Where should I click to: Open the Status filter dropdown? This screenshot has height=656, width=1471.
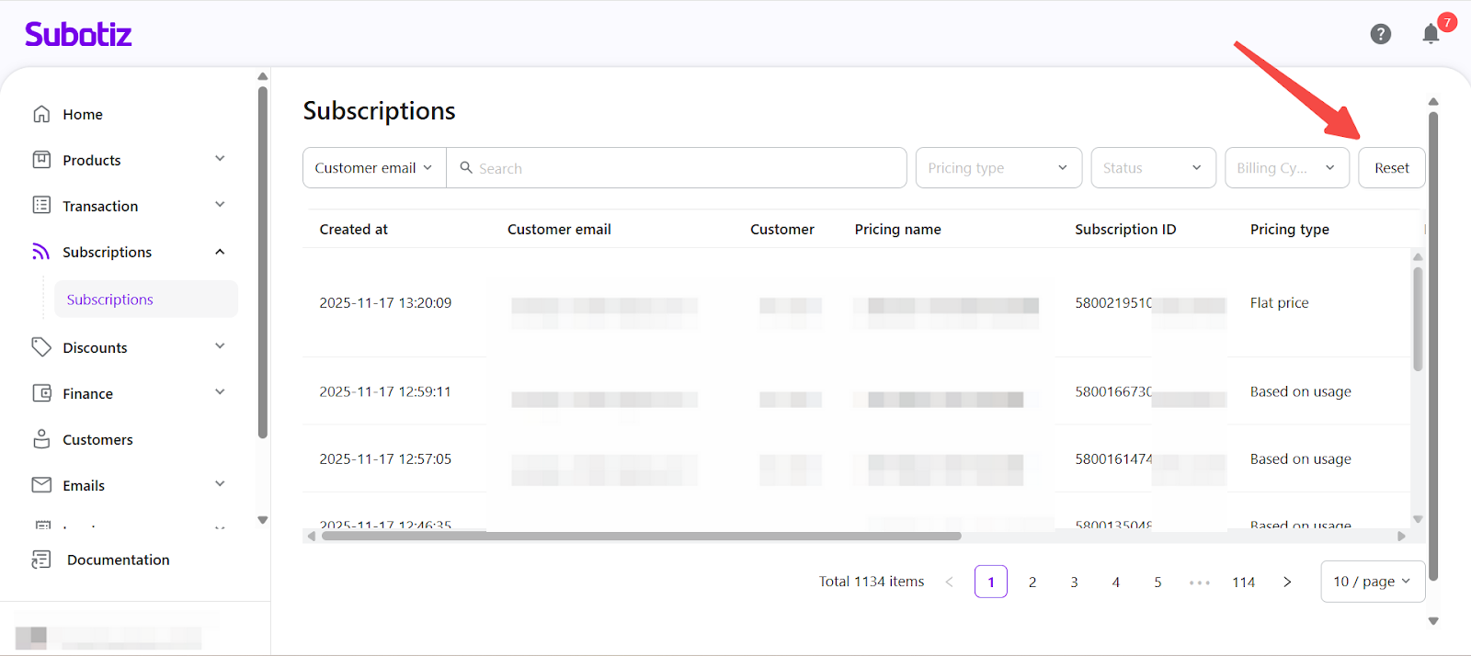tap(1153, 168)
